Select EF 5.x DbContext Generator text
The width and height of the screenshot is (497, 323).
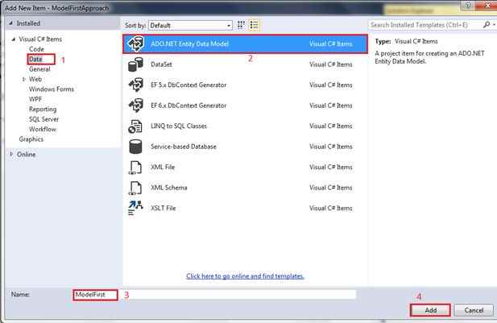[x=188, y=85]
